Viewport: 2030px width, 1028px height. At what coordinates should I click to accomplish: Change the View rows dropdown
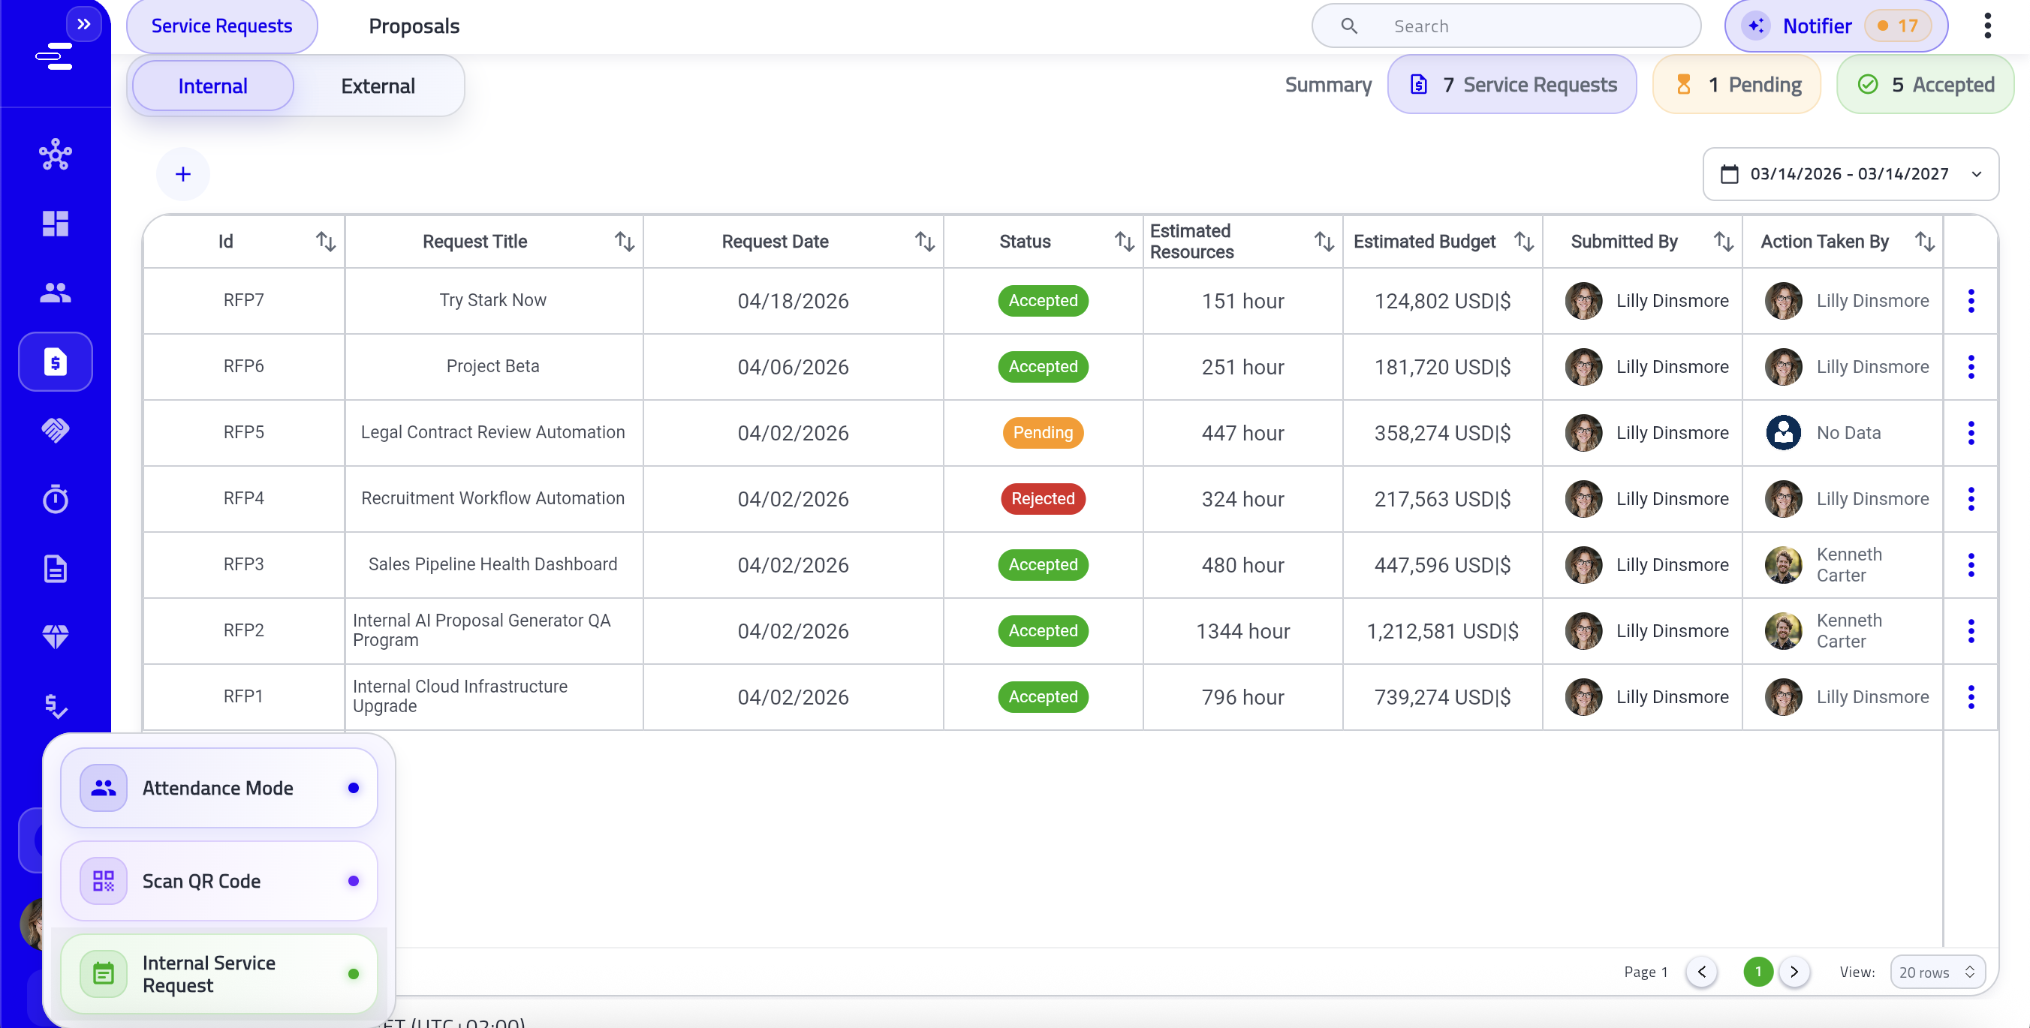pos(1938,972)
